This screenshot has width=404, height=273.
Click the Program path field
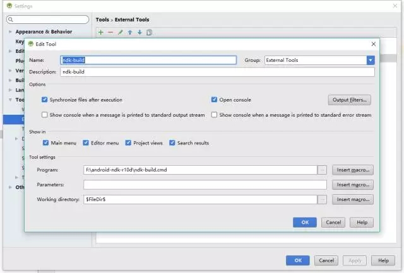click(201, 170)
